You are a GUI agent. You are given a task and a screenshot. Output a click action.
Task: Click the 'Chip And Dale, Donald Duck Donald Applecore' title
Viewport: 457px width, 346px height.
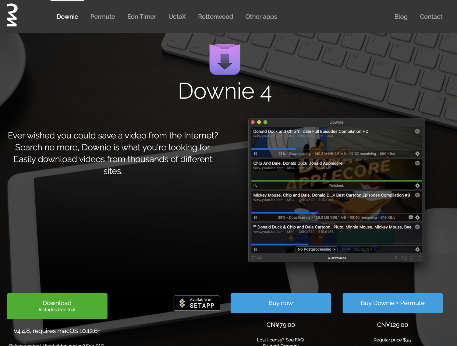tap(298, 163)
